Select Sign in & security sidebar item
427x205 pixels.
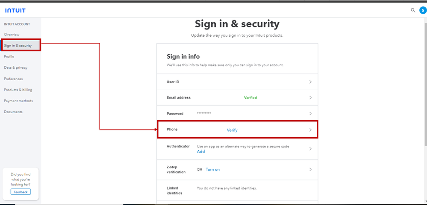point(18,45)
